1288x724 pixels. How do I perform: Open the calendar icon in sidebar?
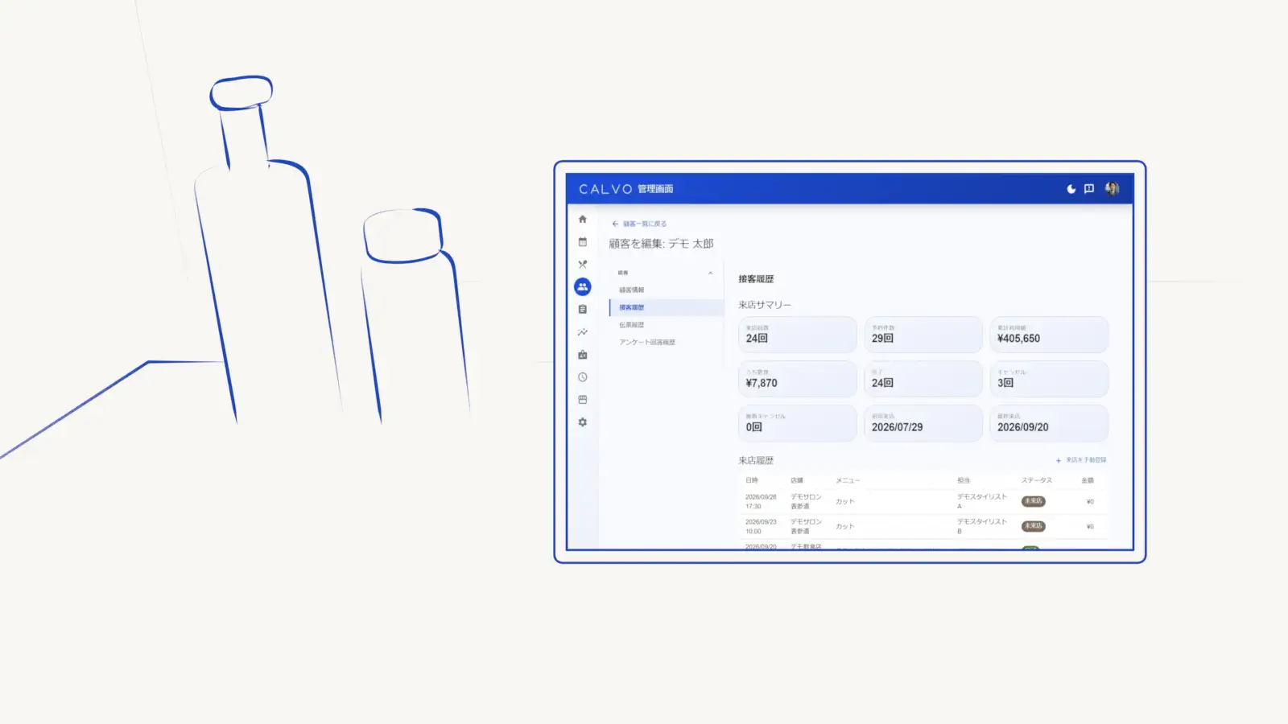[x=583, y=242]
